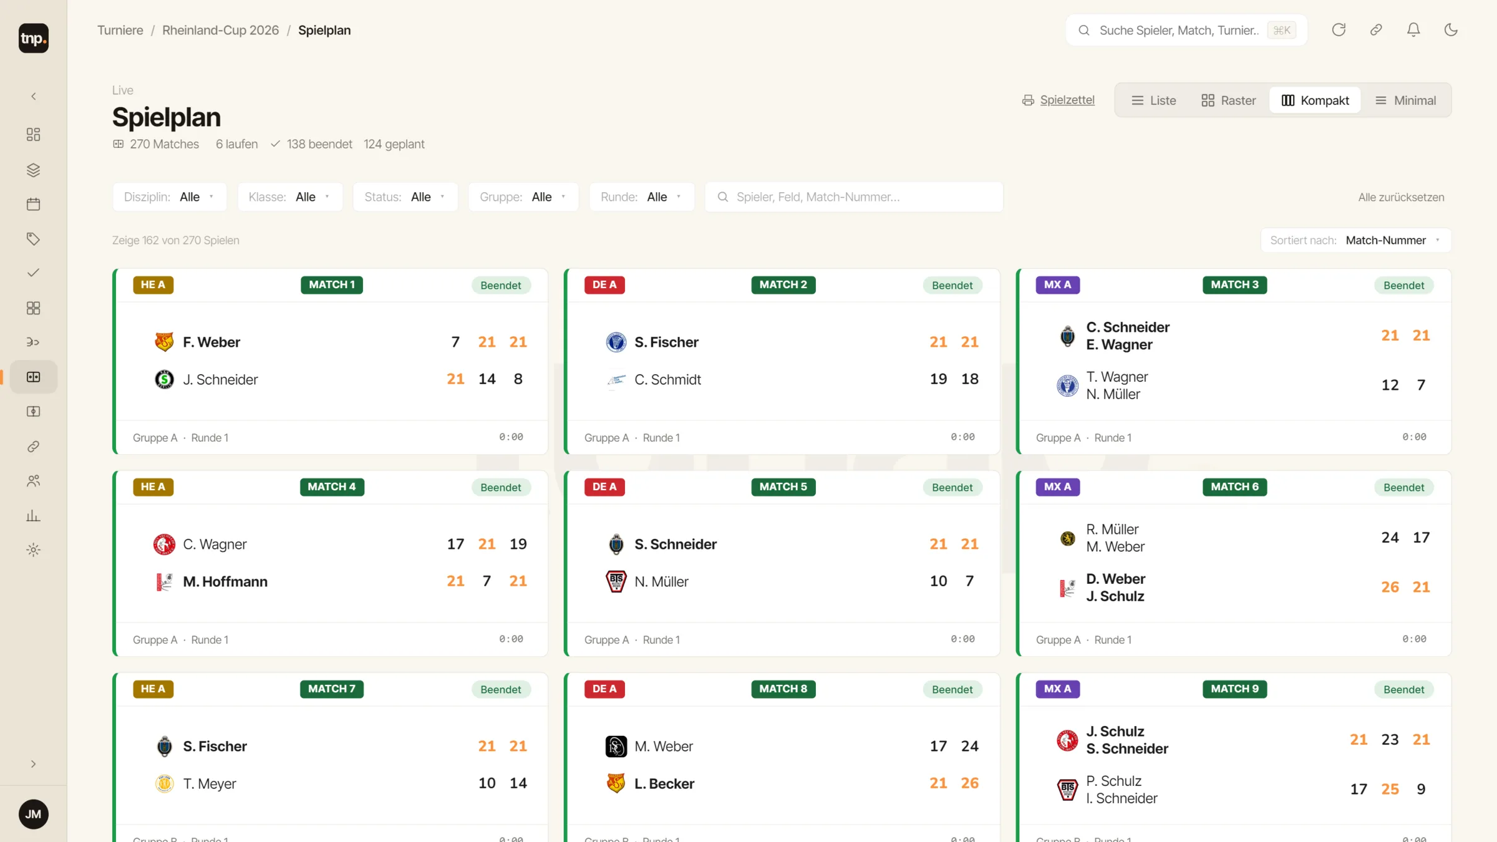
Task: Click the Beendet status on Match 5
Action: 952,487
